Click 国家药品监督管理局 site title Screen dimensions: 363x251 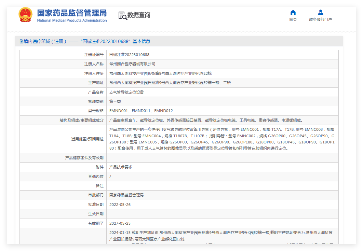coord(72,13)
